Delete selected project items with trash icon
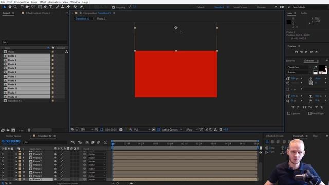 point(29,130)
